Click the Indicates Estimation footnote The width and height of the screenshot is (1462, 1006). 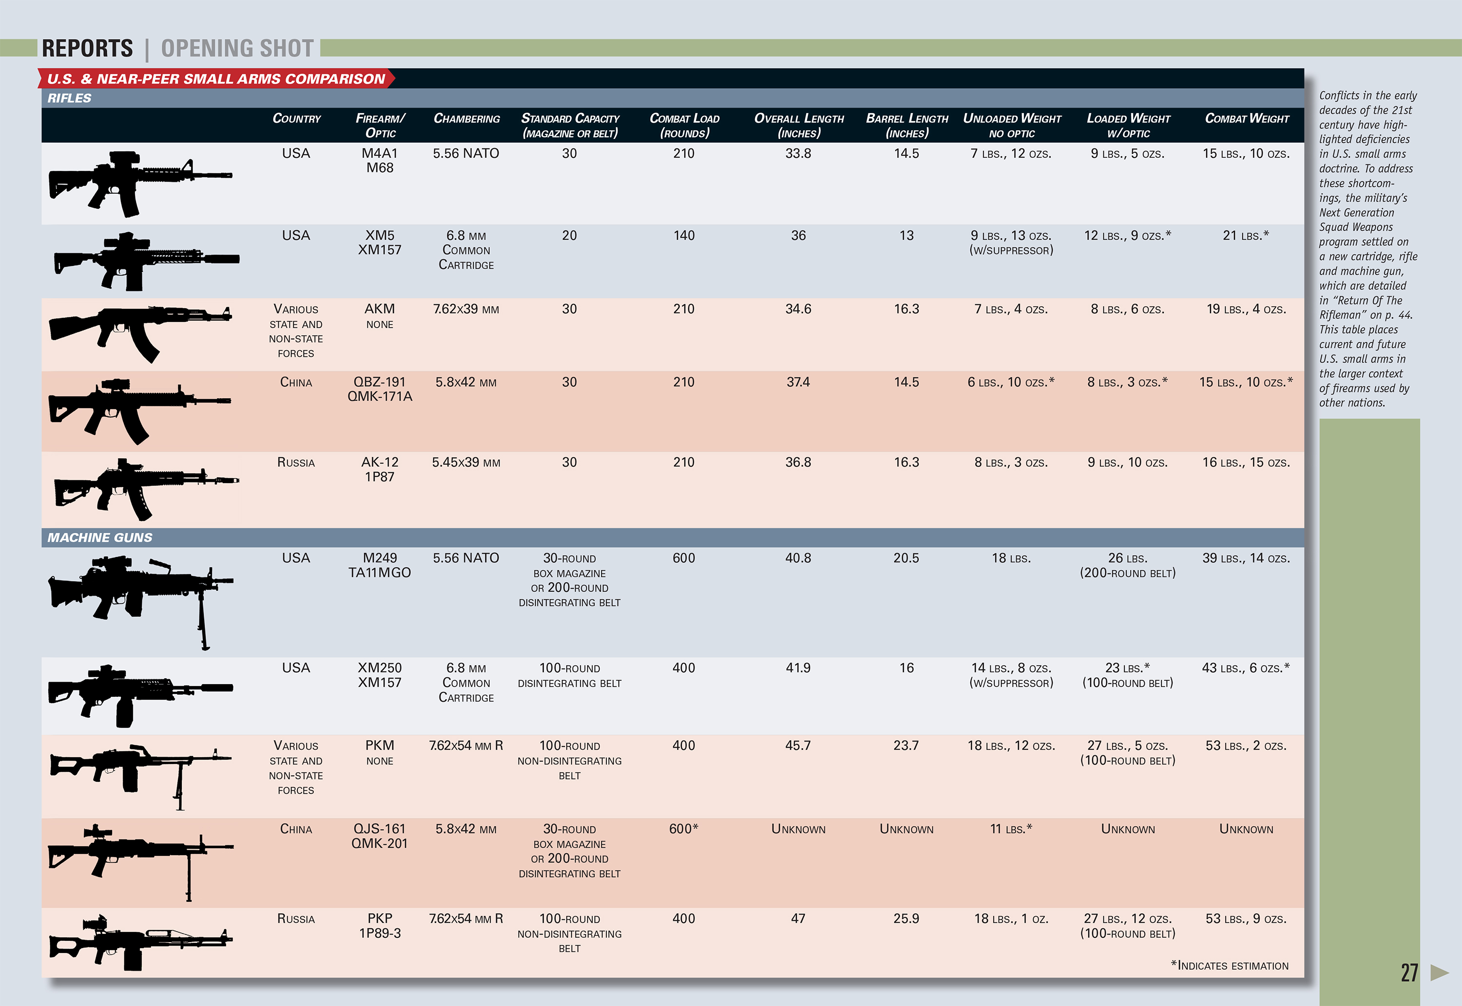pyautogui.click(x=1229, y=966)
